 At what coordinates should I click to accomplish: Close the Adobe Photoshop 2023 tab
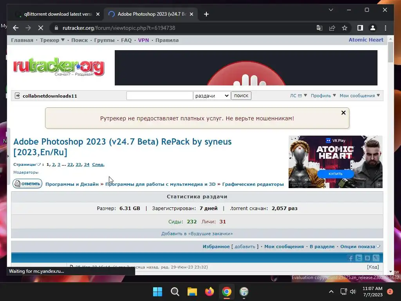click(x=191, y=14)
